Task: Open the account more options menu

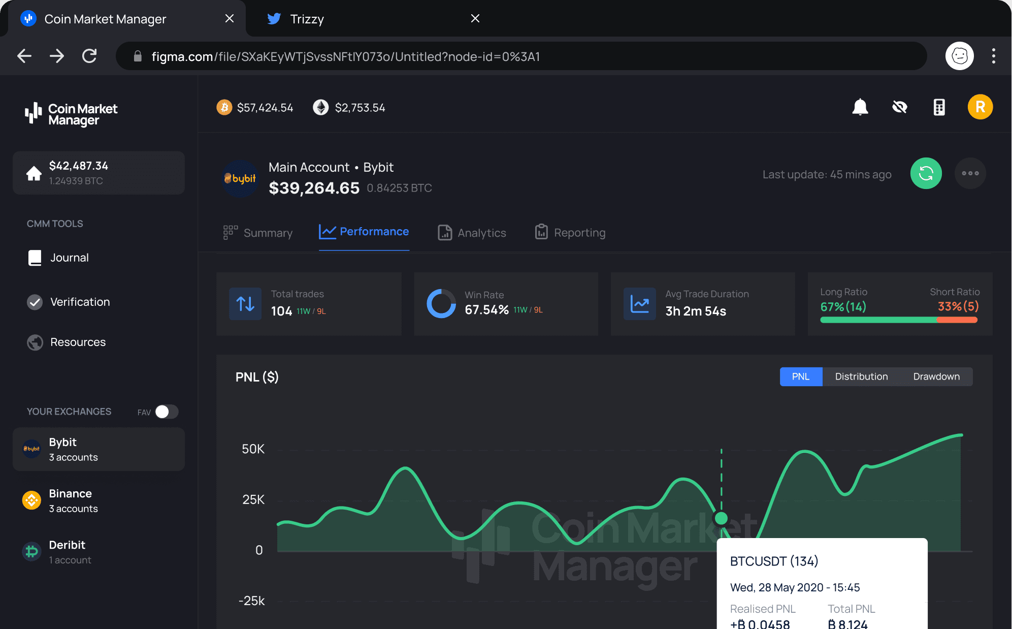Action: tap(970, 173)
